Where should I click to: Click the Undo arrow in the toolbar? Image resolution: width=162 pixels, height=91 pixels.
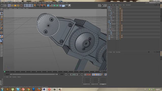[2, 6]
